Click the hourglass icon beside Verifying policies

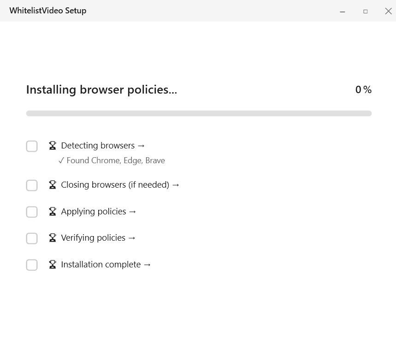52,237
